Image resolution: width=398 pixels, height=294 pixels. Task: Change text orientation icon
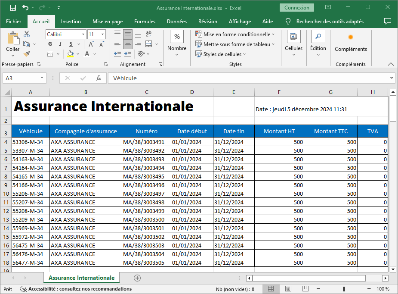coord(141,53)
